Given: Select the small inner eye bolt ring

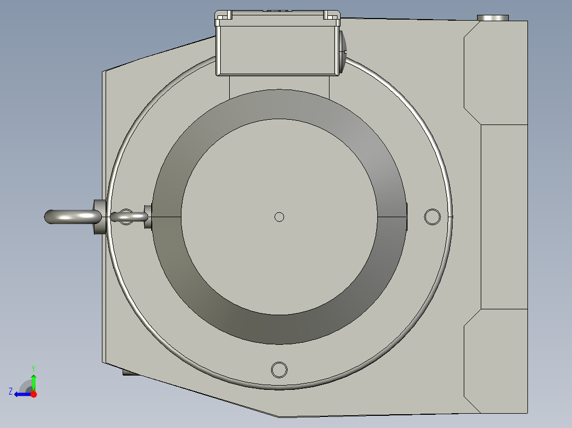Looking at the screenshot, I should (129, 217).
